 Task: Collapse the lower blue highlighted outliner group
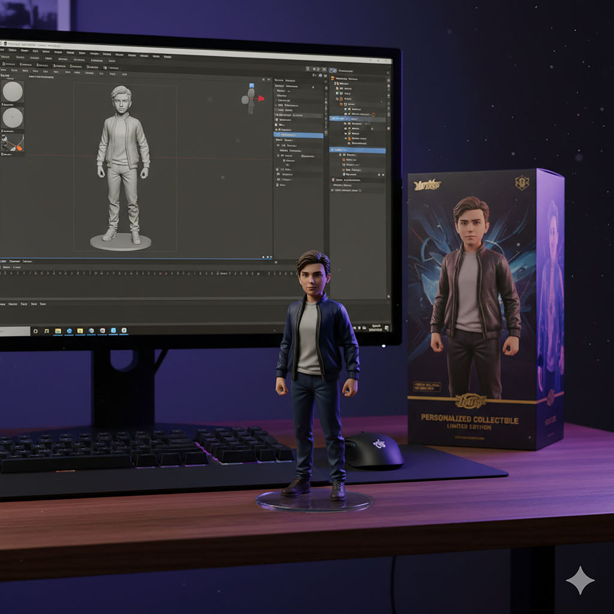[x=333, y=151]
